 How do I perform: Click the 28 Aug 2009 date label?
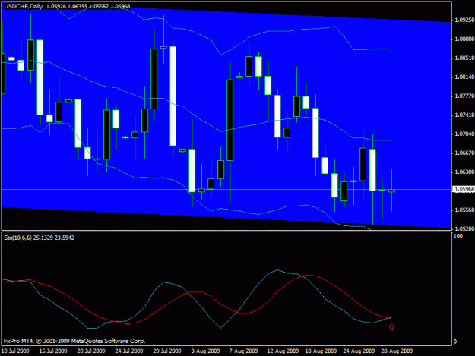click(397, 351)
